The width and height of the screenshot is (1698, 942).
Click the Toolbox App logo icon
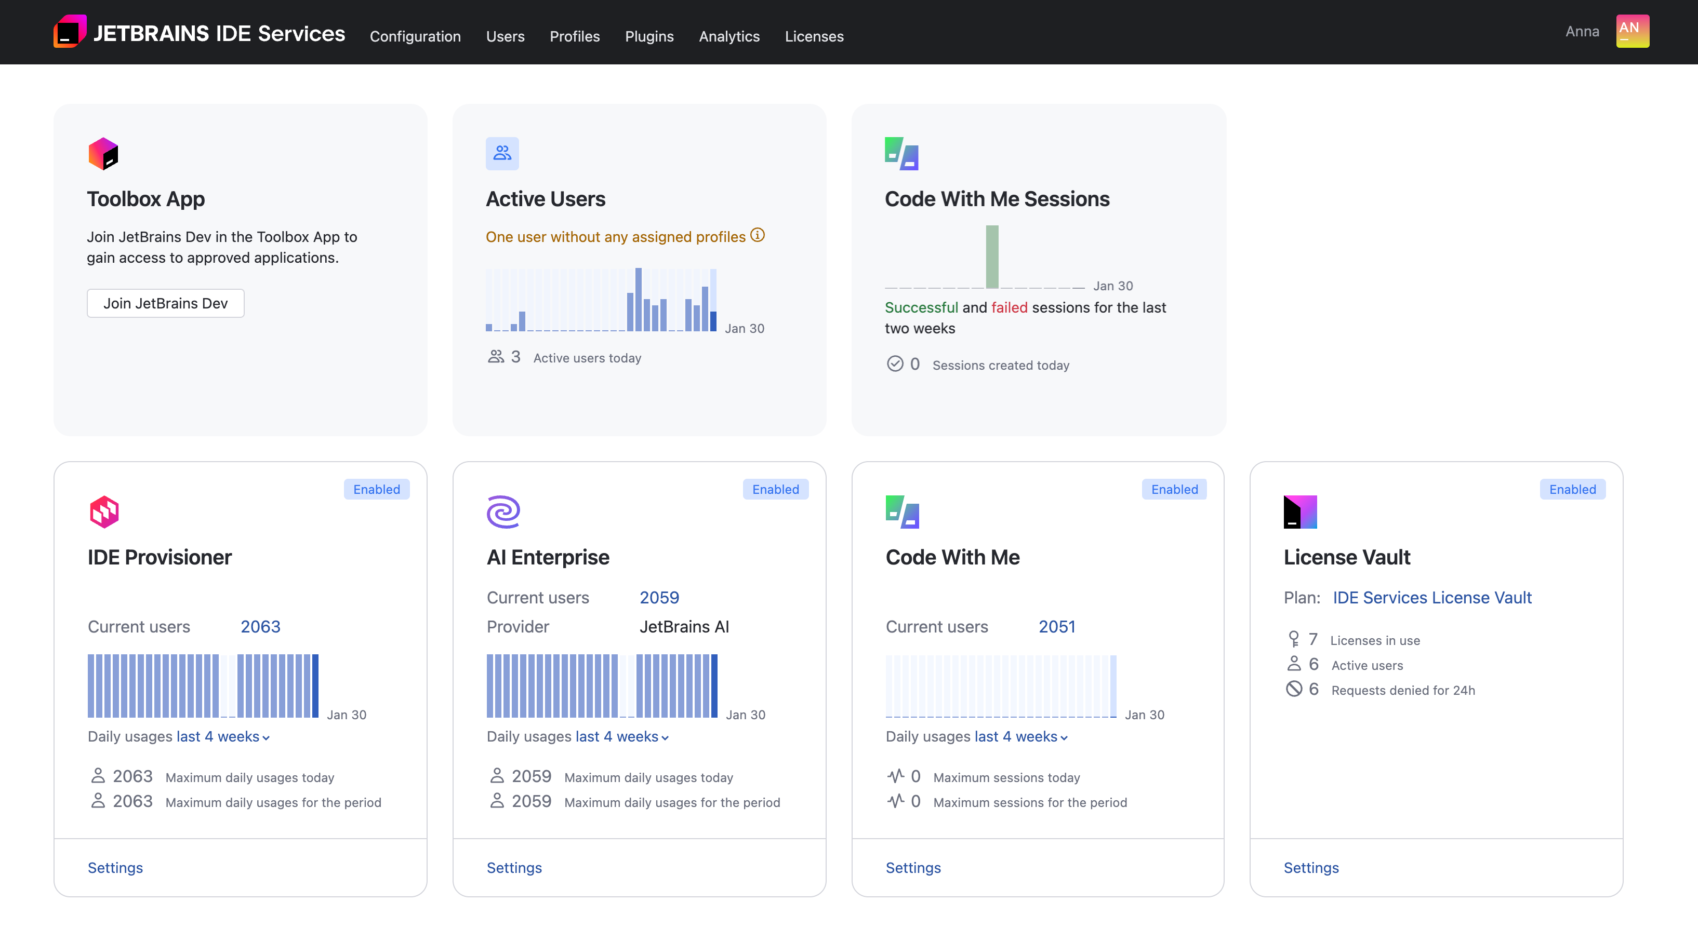103,154
